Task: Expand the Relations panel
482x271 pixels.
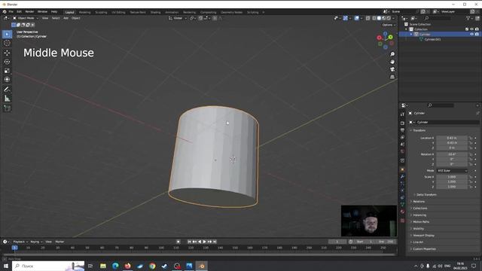Action: [x=419, y=202]
